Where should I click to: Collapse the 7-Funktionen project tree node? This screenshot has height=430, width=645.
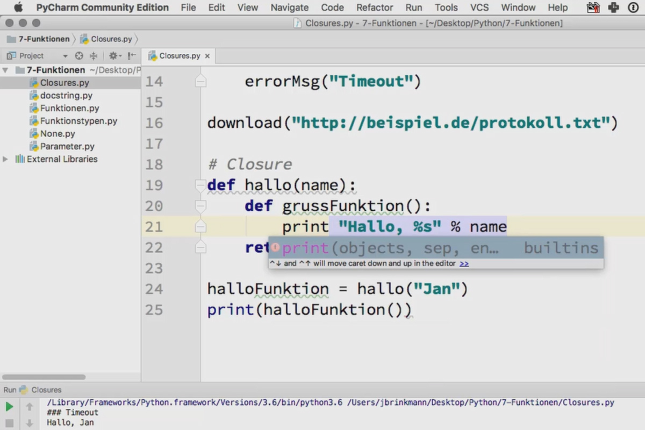point(5,70)
